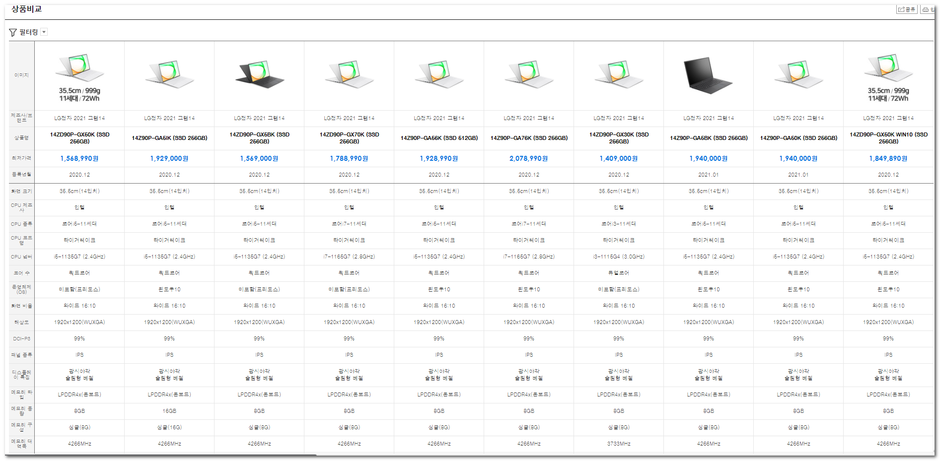Click the lowest price 2,078,990원
The image size is (940, 461).
point(529,159)
